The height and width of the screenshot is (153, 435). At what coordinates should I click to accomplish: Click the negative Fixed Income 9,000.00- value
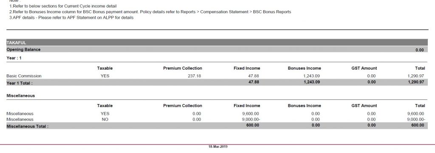(x=251, y=119)
